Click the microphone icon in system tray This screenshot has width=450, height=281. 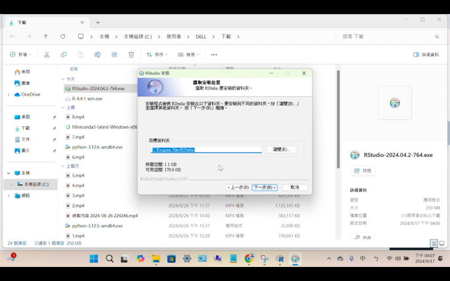[351, 259]
